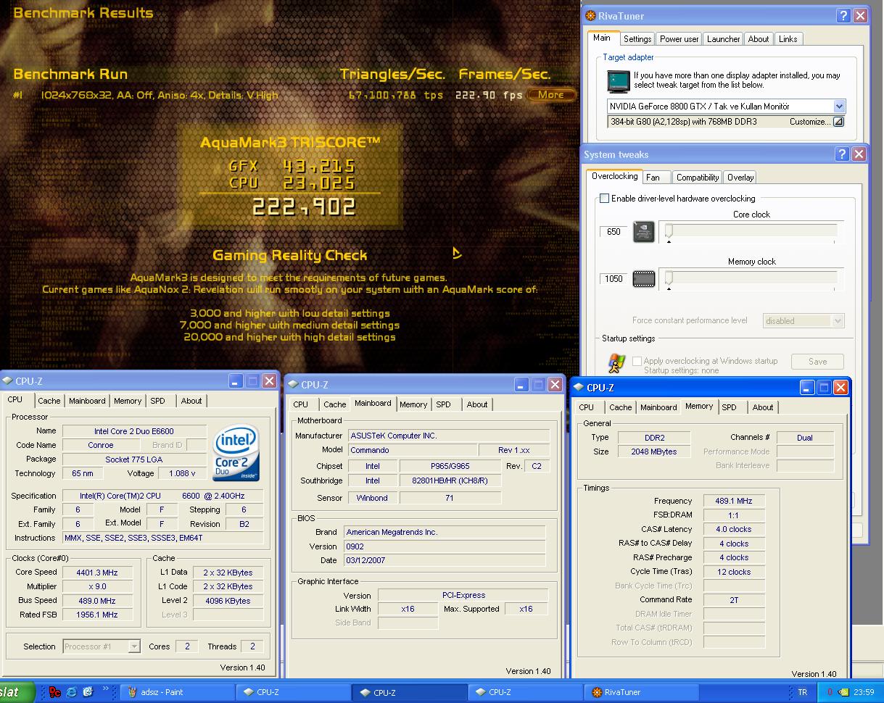Open Mainboard tab in right CPU-Z window
Image resolution: width=884 pixels, height=703 pixels.
coord(658,407)
